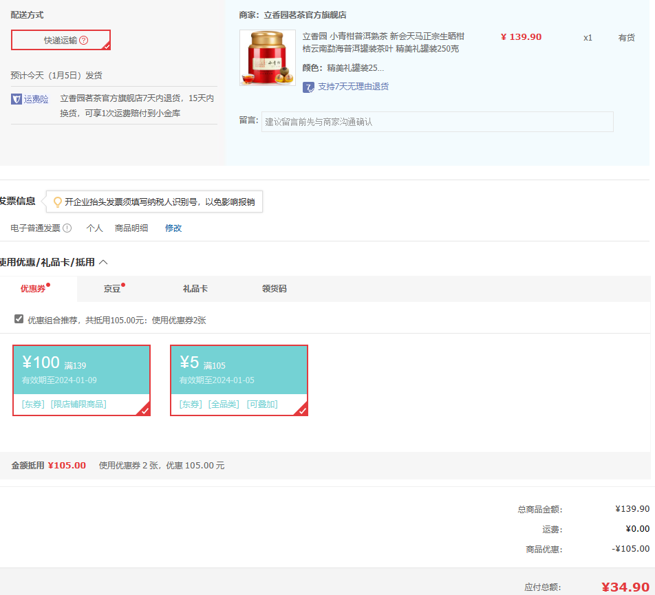Switch to the 优惠券 tab

(33, 288)
